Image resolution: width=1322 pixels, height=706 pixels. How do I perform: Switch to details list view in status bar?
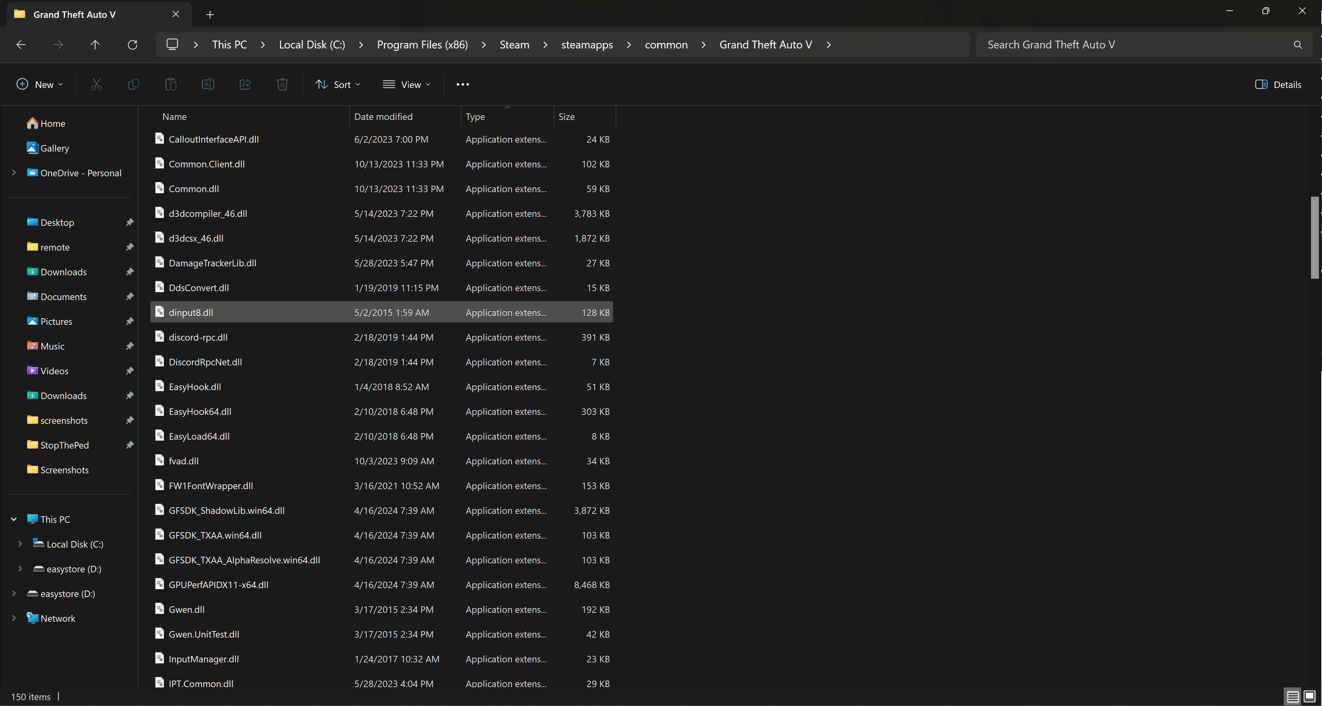tap(1292, 696)
